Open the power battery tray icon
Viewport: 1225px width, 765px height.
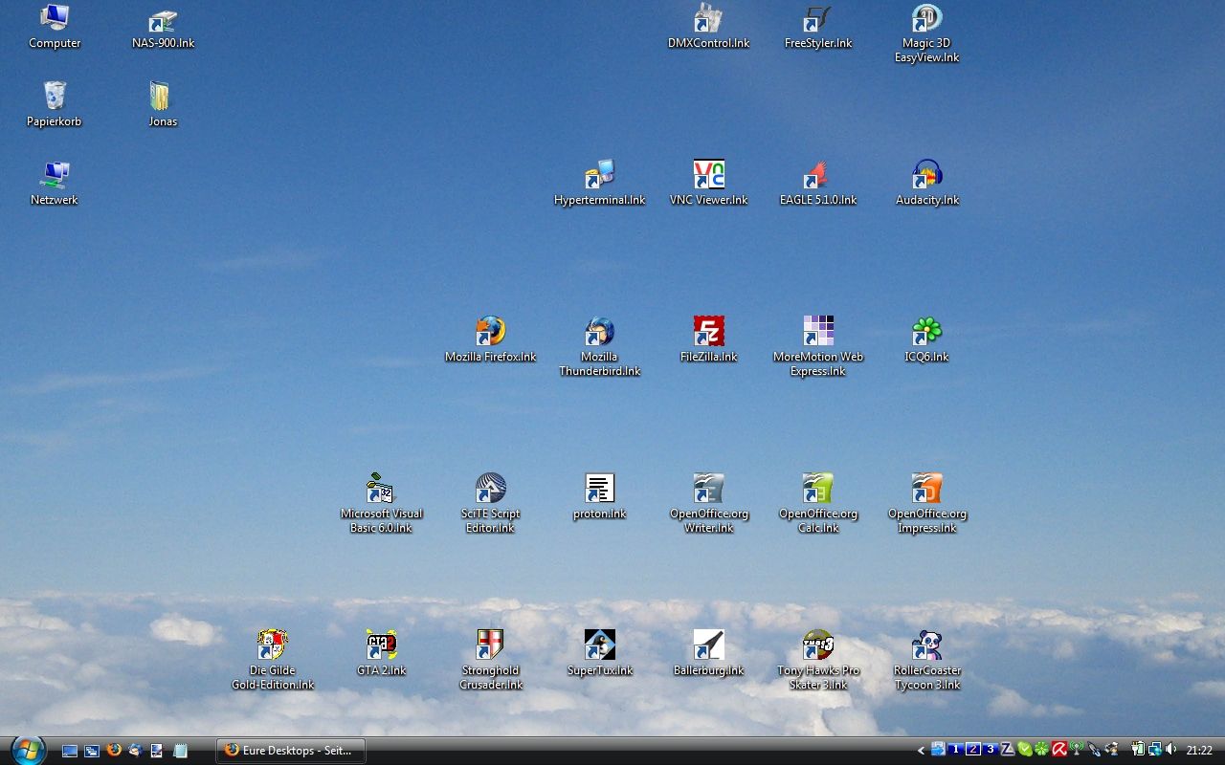point(1139,750)
